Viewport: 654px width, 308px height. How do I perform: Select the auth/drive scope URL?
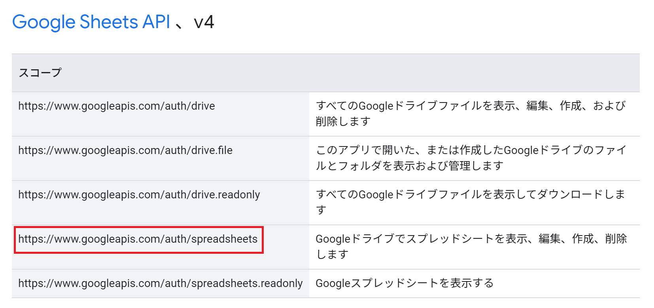(x=117, y=106)
